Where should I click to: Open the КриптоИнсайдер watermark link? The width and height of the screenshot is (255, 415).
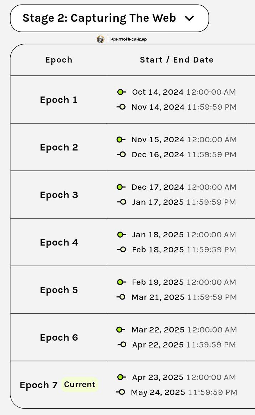[128, 39]
